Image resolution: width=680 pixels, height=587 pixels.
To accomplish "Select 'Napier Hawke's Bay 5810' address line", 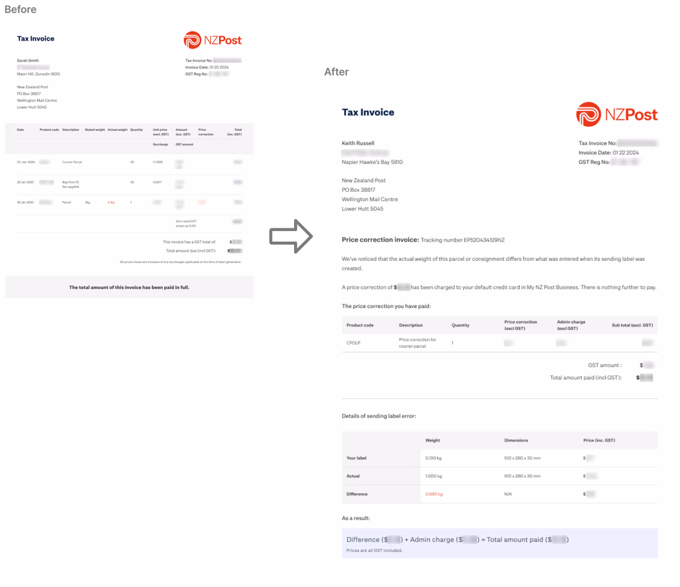I will click(x=372, y=162).
